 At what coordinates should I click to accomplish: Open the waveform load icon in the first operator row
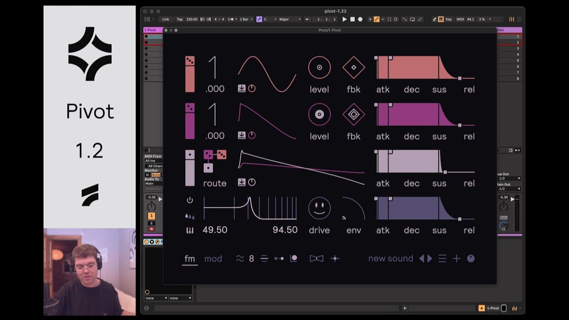(241, 88)
